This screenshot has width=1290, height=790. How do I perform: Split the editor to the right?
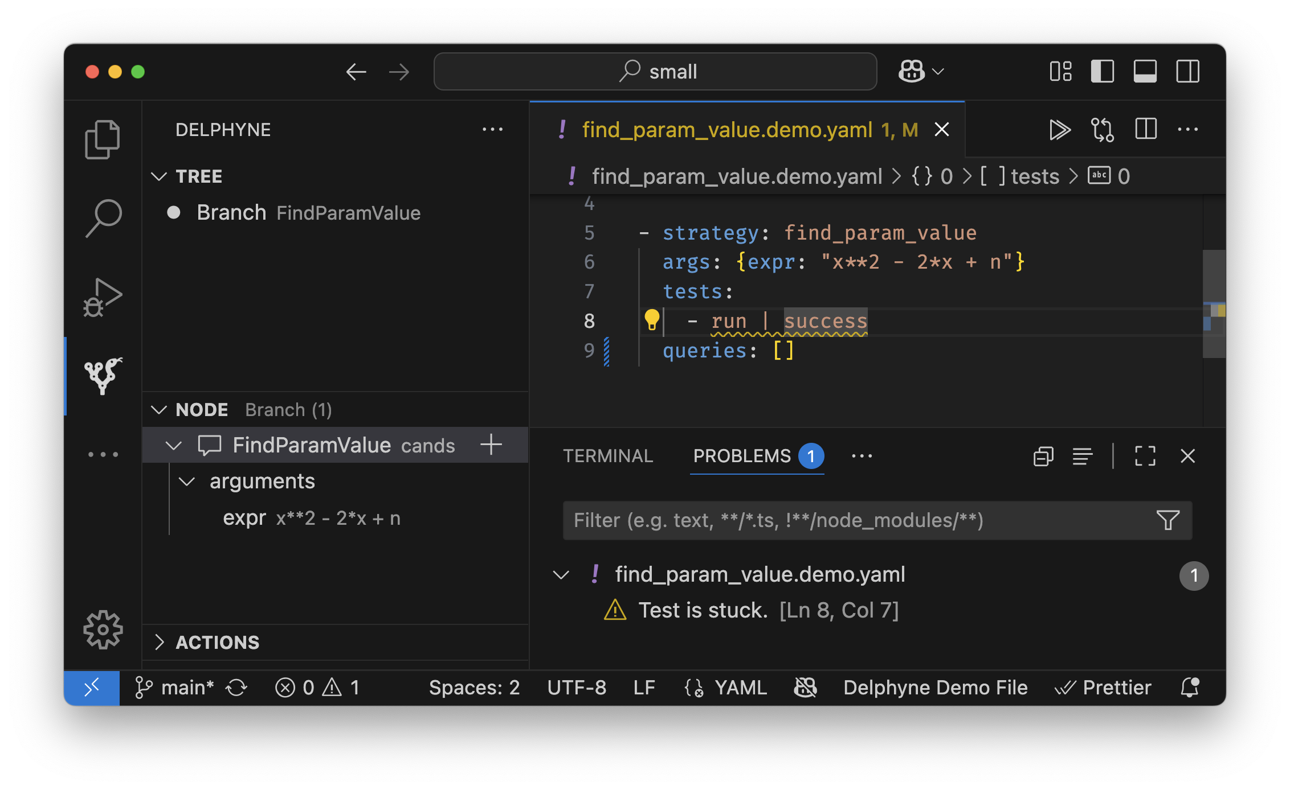click(1145, 130)
